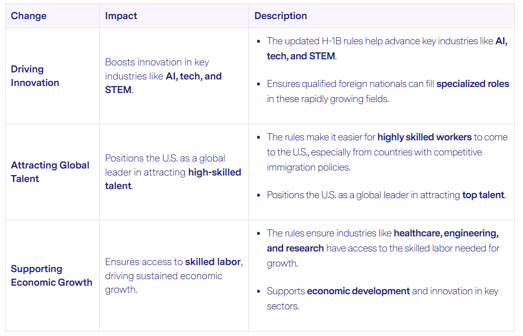Click the bold 'economic development' phrase
The height and width of the screenshot is (336, 523).
tap(358, 291)
